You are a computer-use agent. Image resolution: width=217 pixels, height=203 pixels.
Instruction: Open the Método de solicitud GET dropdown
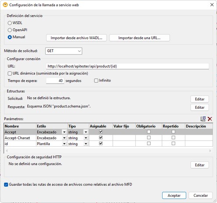click(64, 51)
